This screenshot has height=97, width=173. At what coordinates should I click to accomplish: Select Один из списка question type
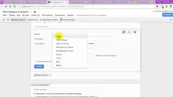[x=70, y=44]
